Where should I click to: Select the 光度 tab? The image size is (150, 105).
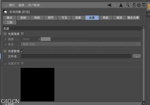92,18
